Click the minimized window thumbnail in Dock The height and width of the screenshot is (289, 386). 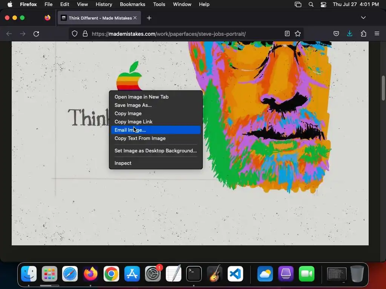[x=337, y=274]
